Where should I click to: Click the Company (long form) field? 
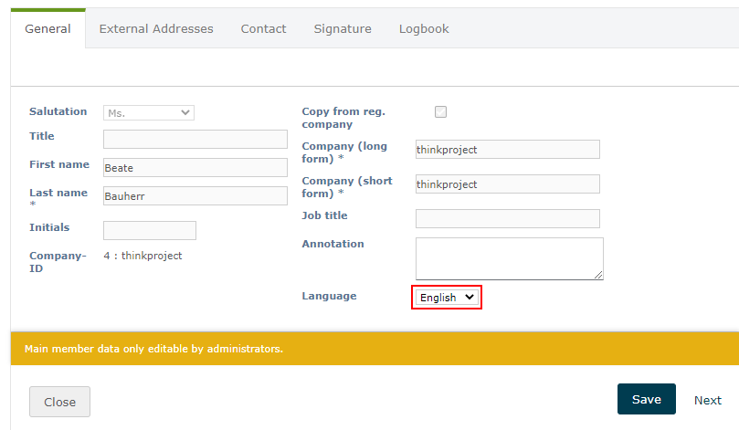(x=507, y=150)
